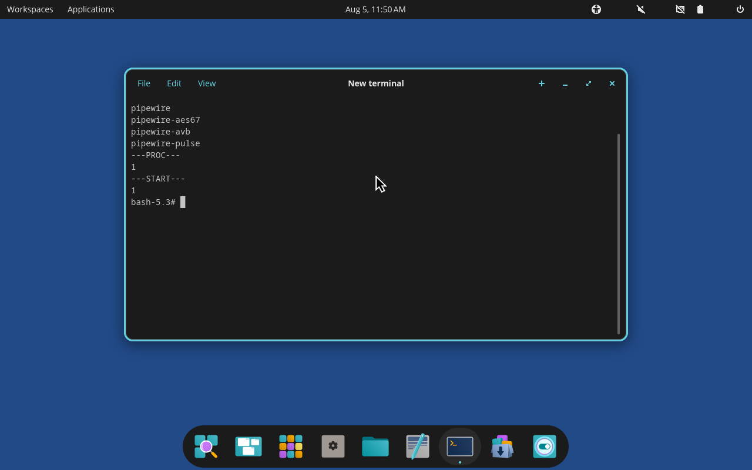Screen dimensions: 752x470
Task: Open toggle-style tweaks app in dock
Action: click(x=545, y=446)
